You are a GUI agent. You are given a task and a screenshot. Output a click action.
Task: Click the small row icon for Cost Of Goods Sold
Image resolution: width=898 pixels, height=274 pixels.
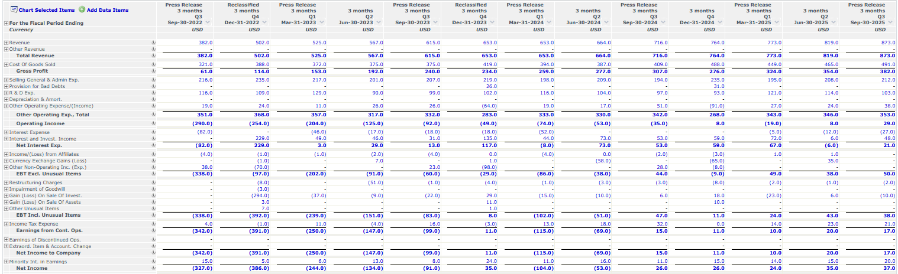pyautogui.click(x=153, y=64)
